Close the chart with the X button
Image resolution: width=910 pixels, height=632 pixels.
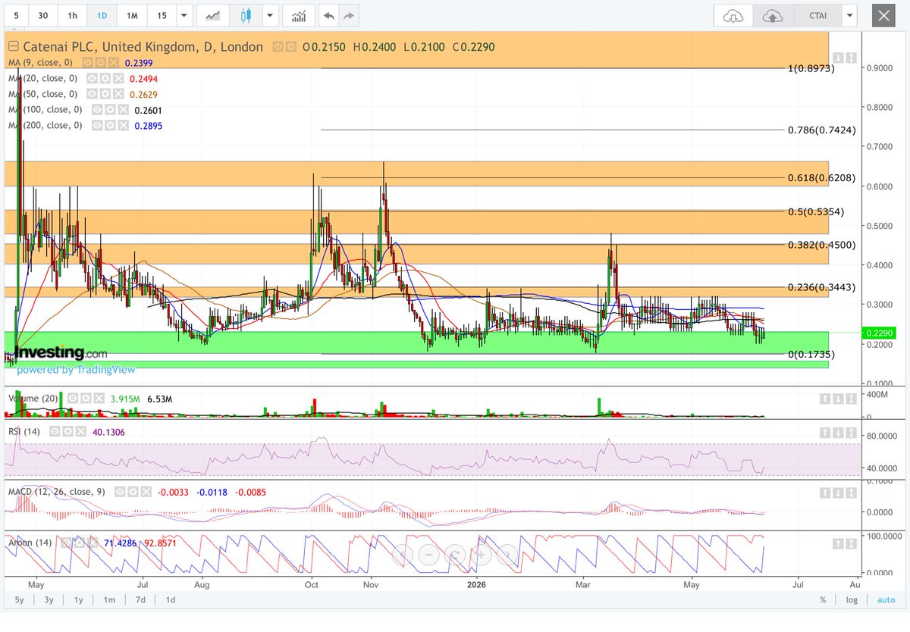(x=882, y=15)
